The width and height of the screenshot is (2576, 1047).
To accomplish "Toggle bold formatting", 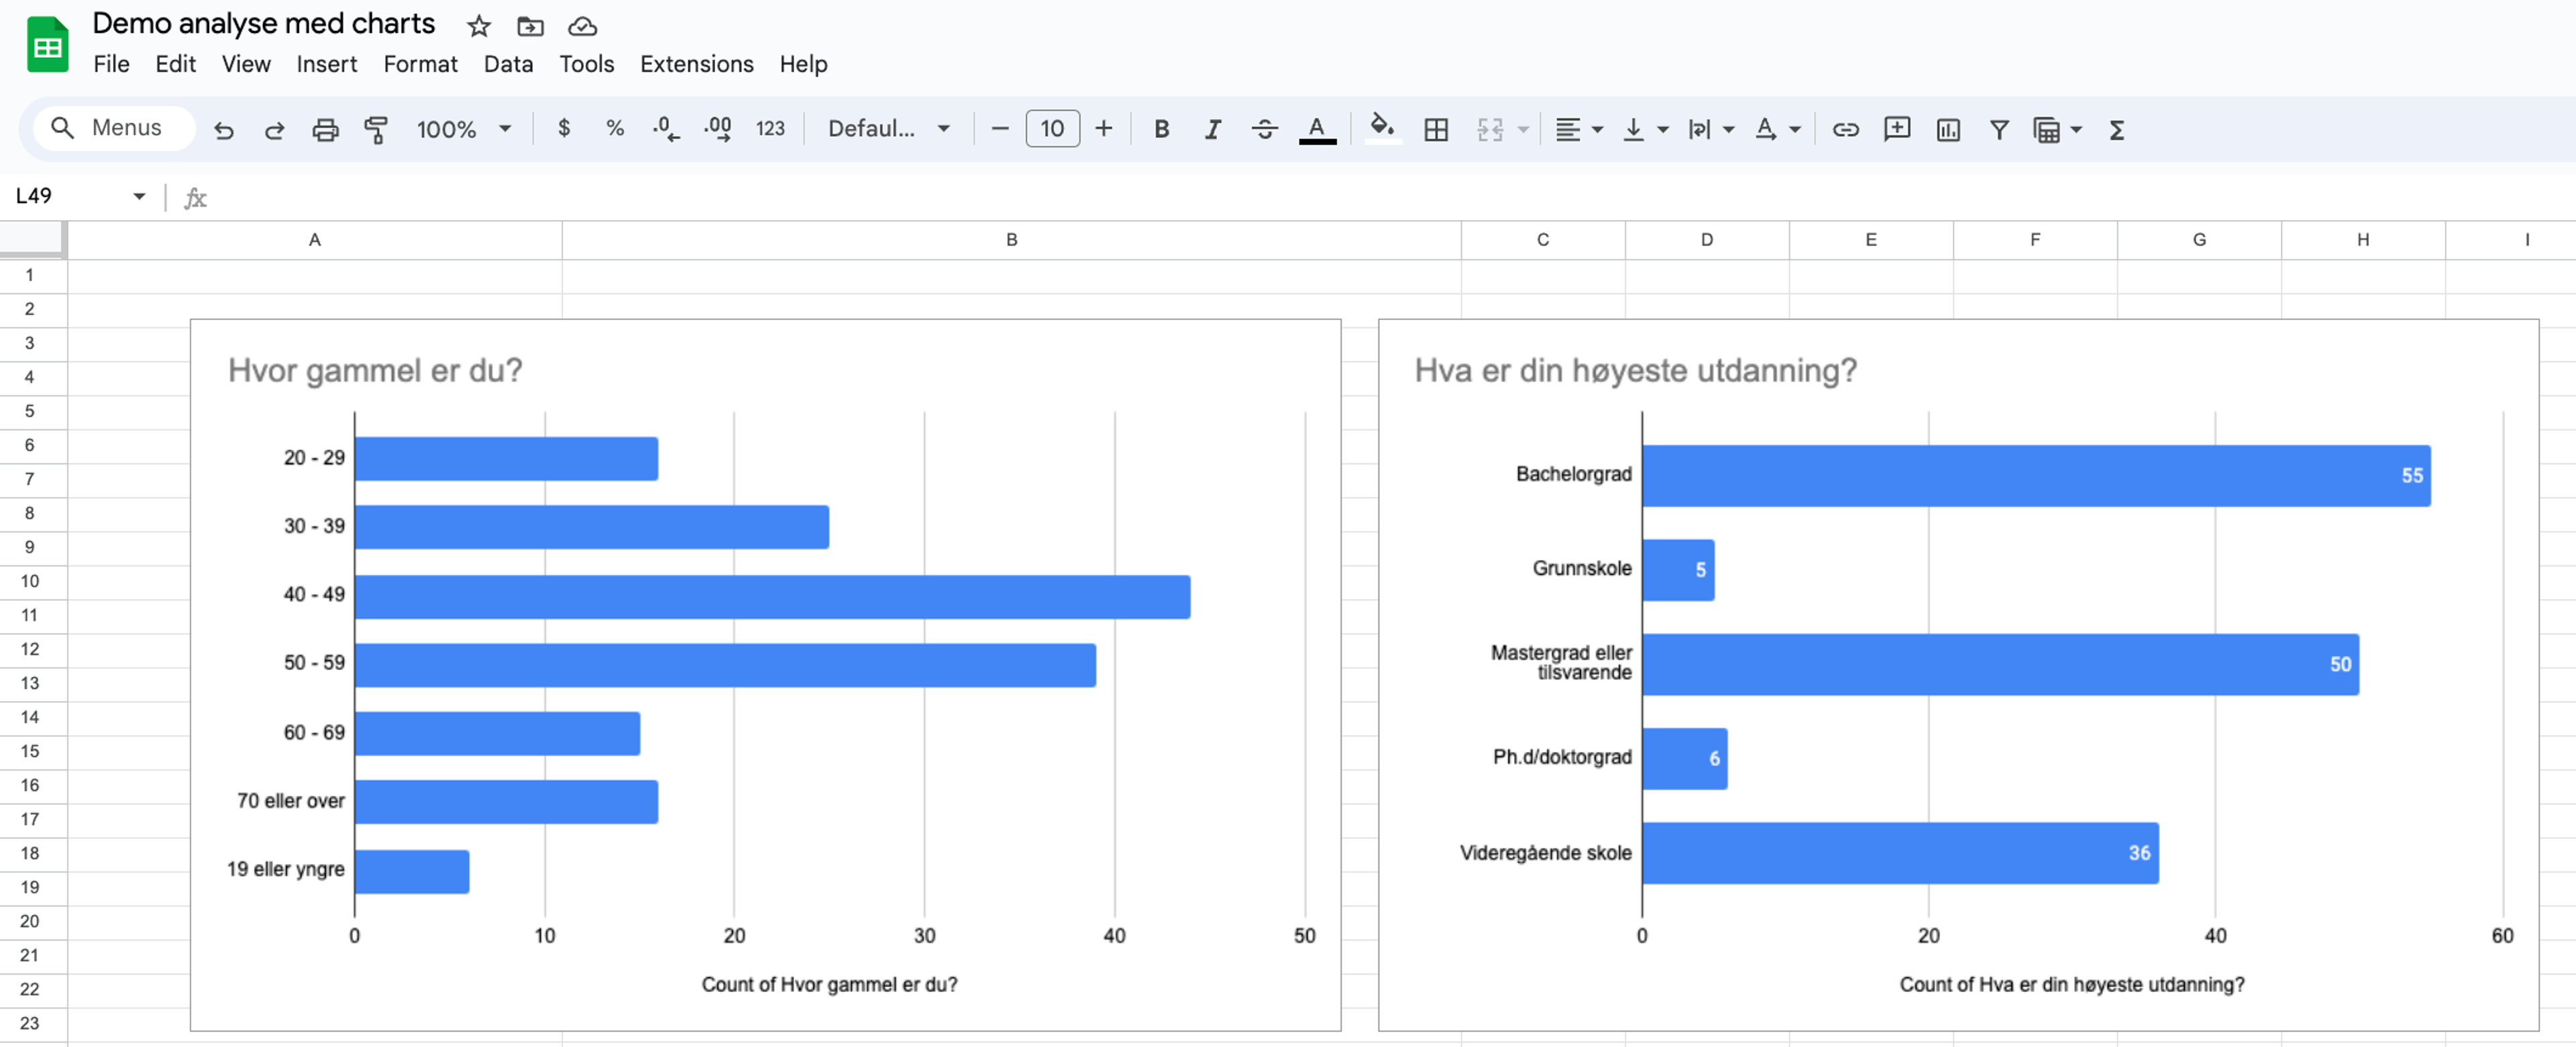I will click(1161, 129).
